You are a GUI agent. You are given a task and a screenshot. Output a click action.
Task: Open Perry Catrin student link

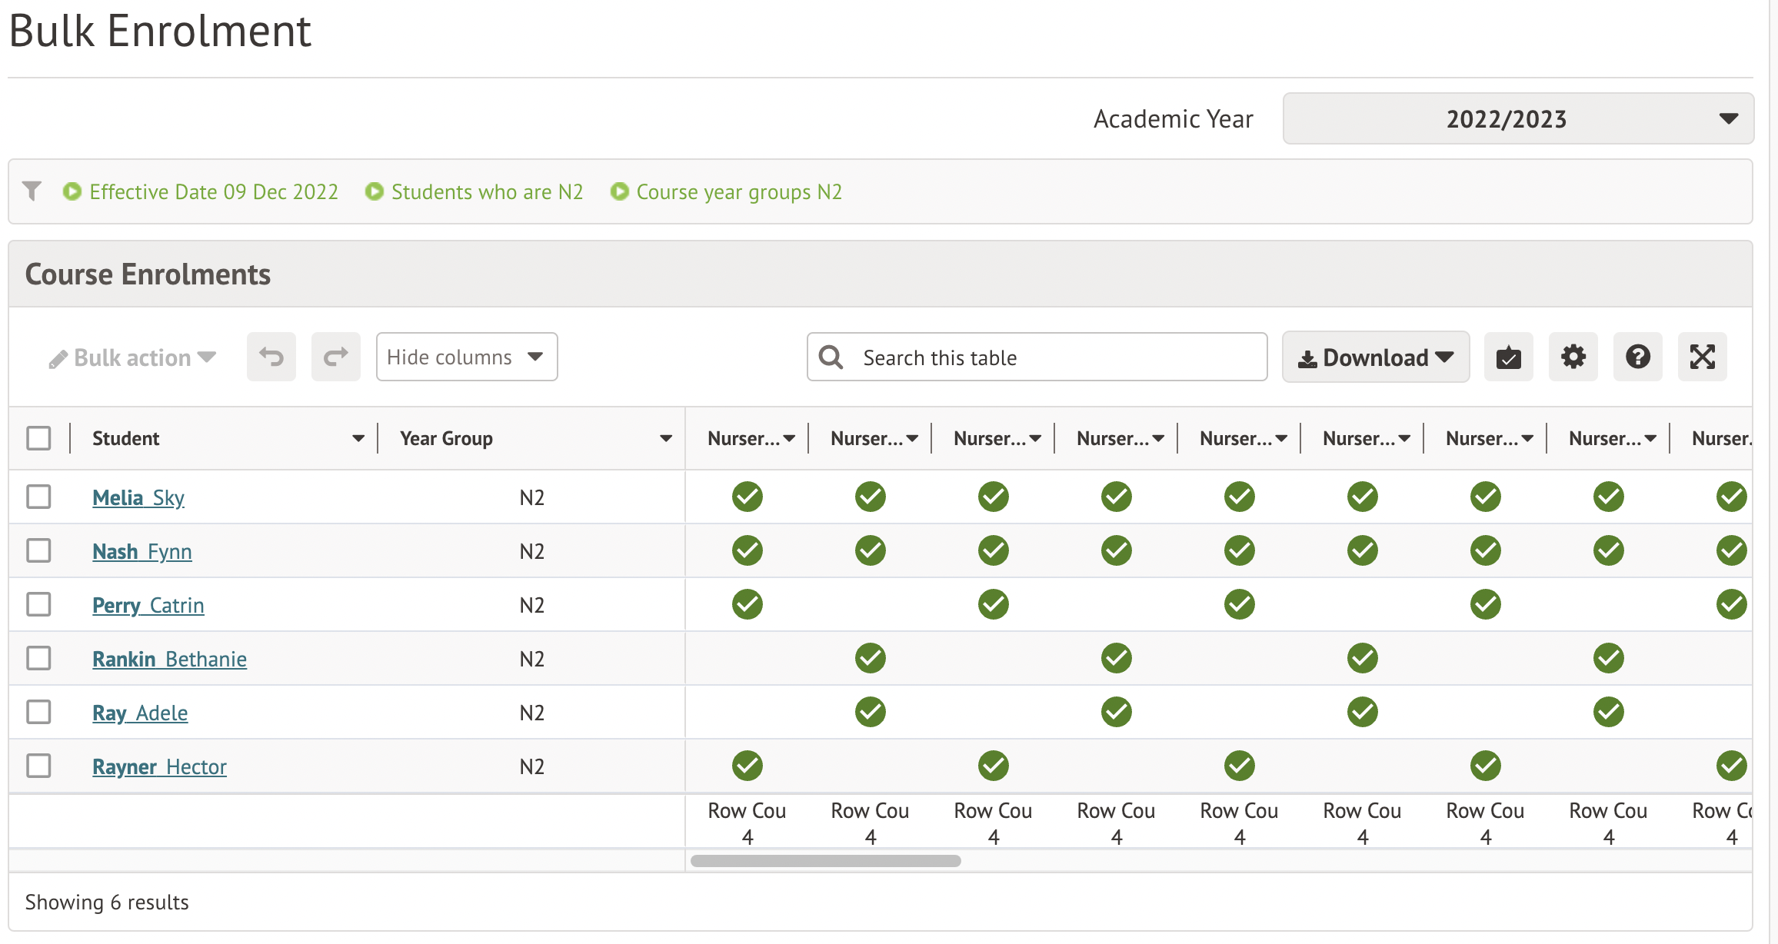pyautogui.click(x=148, y=605)
